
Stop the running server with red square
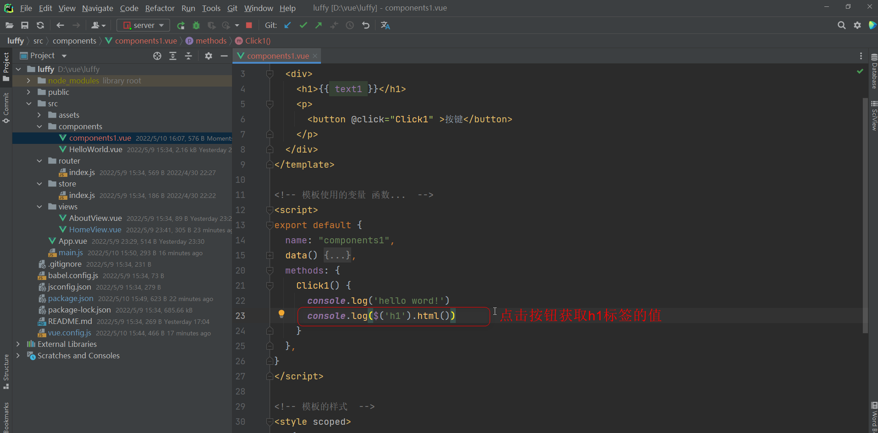click(x=249, y=25)
